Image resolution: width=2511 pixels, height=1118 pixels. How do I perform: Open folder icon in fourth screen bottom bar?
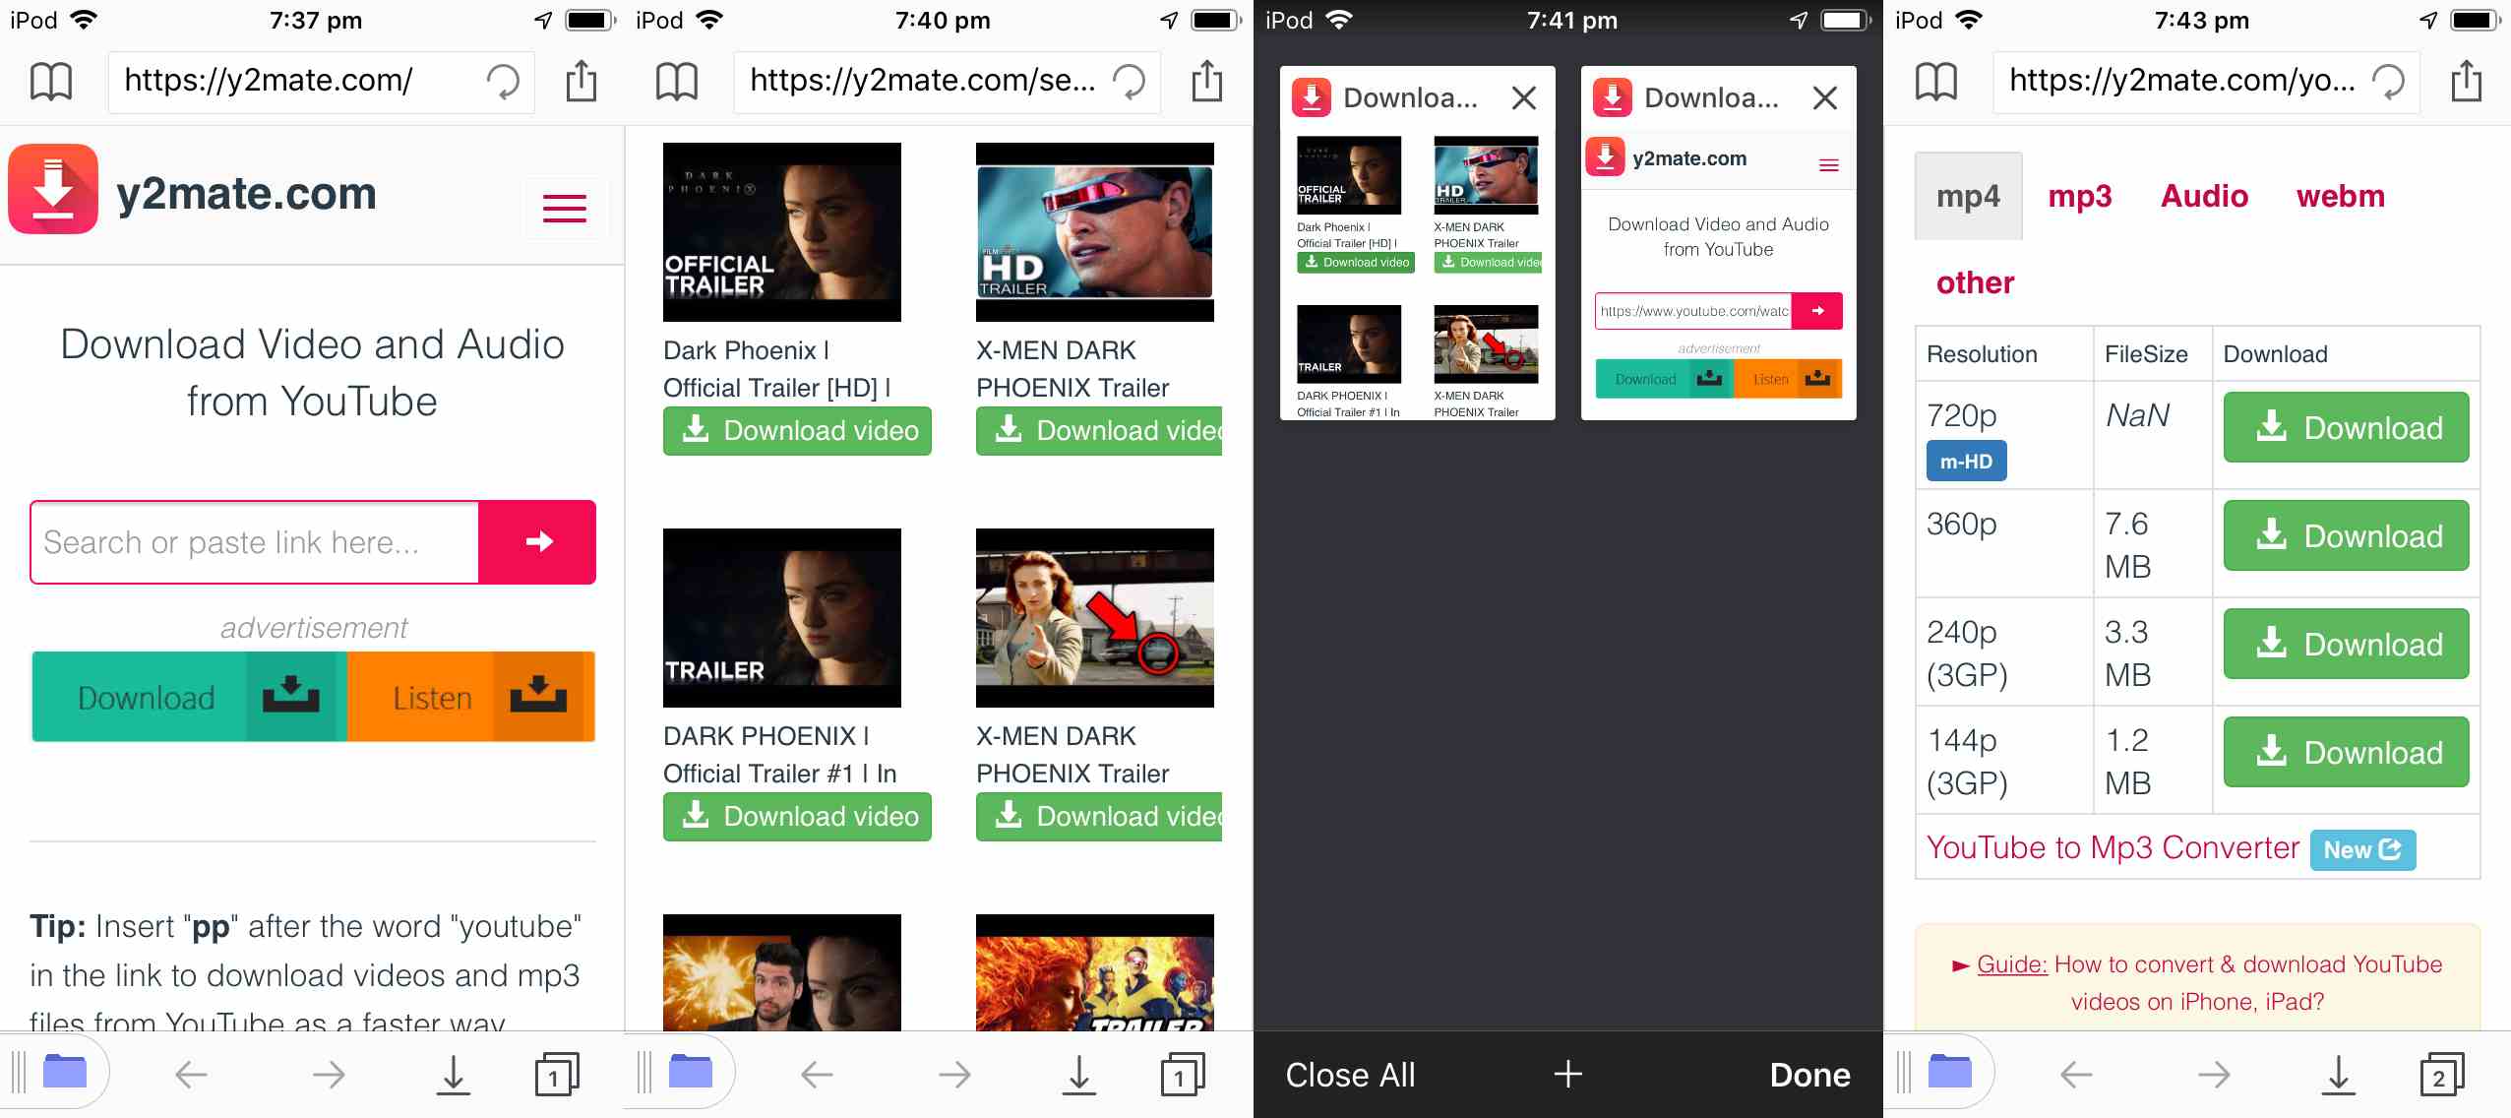point(1950,1071)
